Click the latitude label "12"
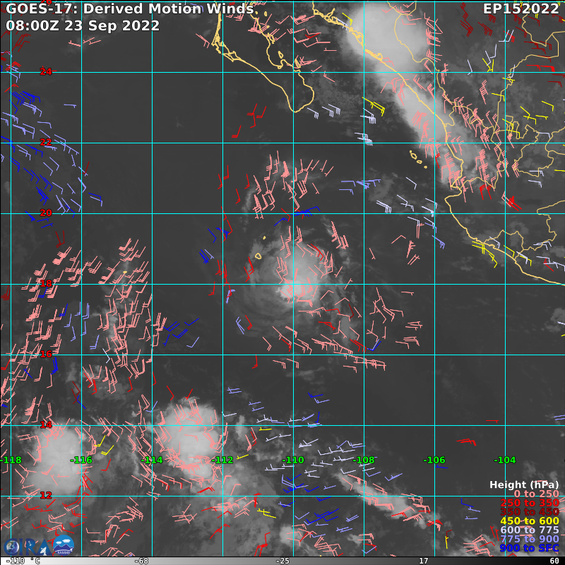This screenshot has height=565, width=565. (46, 496)
